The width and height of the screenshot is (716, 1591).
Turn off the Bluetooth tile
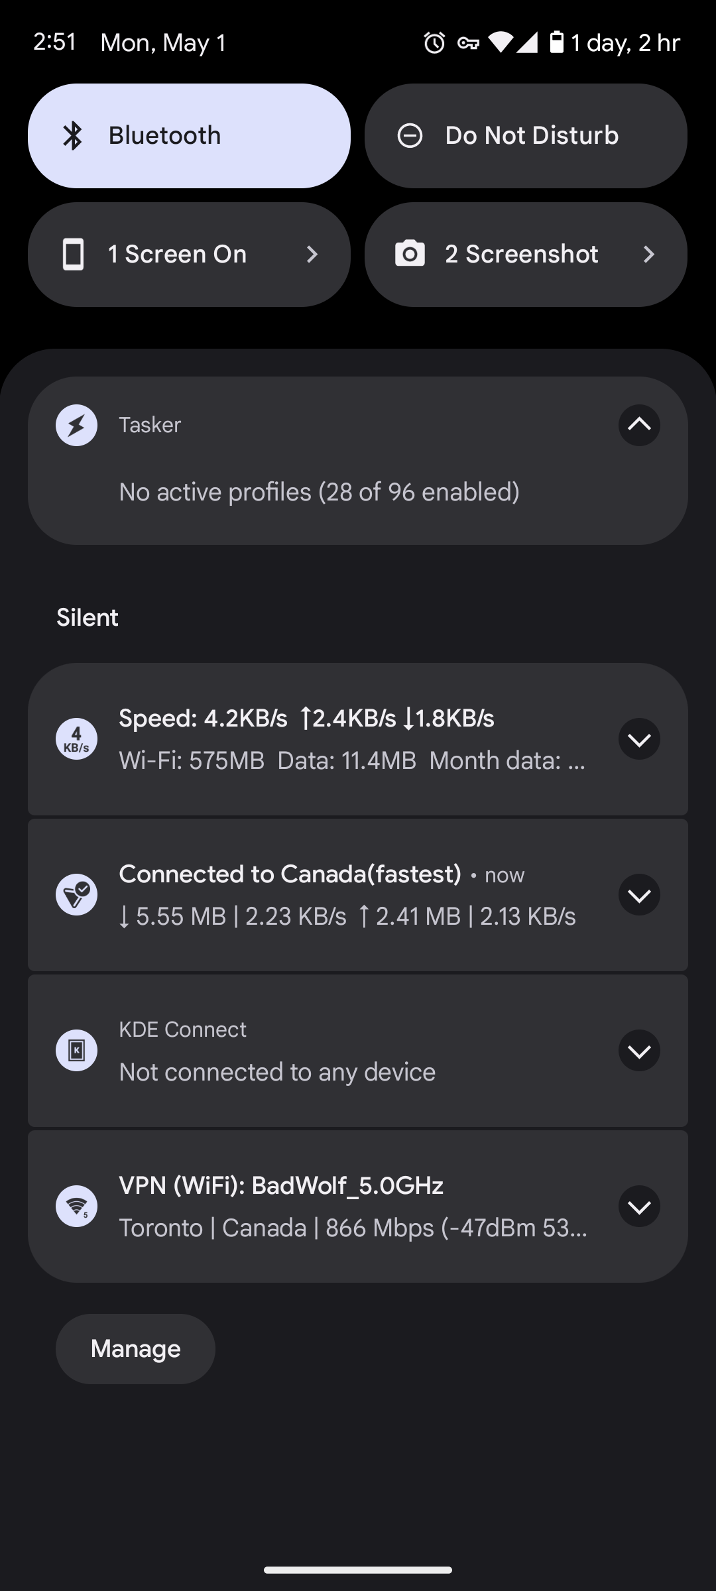(189, 136)
